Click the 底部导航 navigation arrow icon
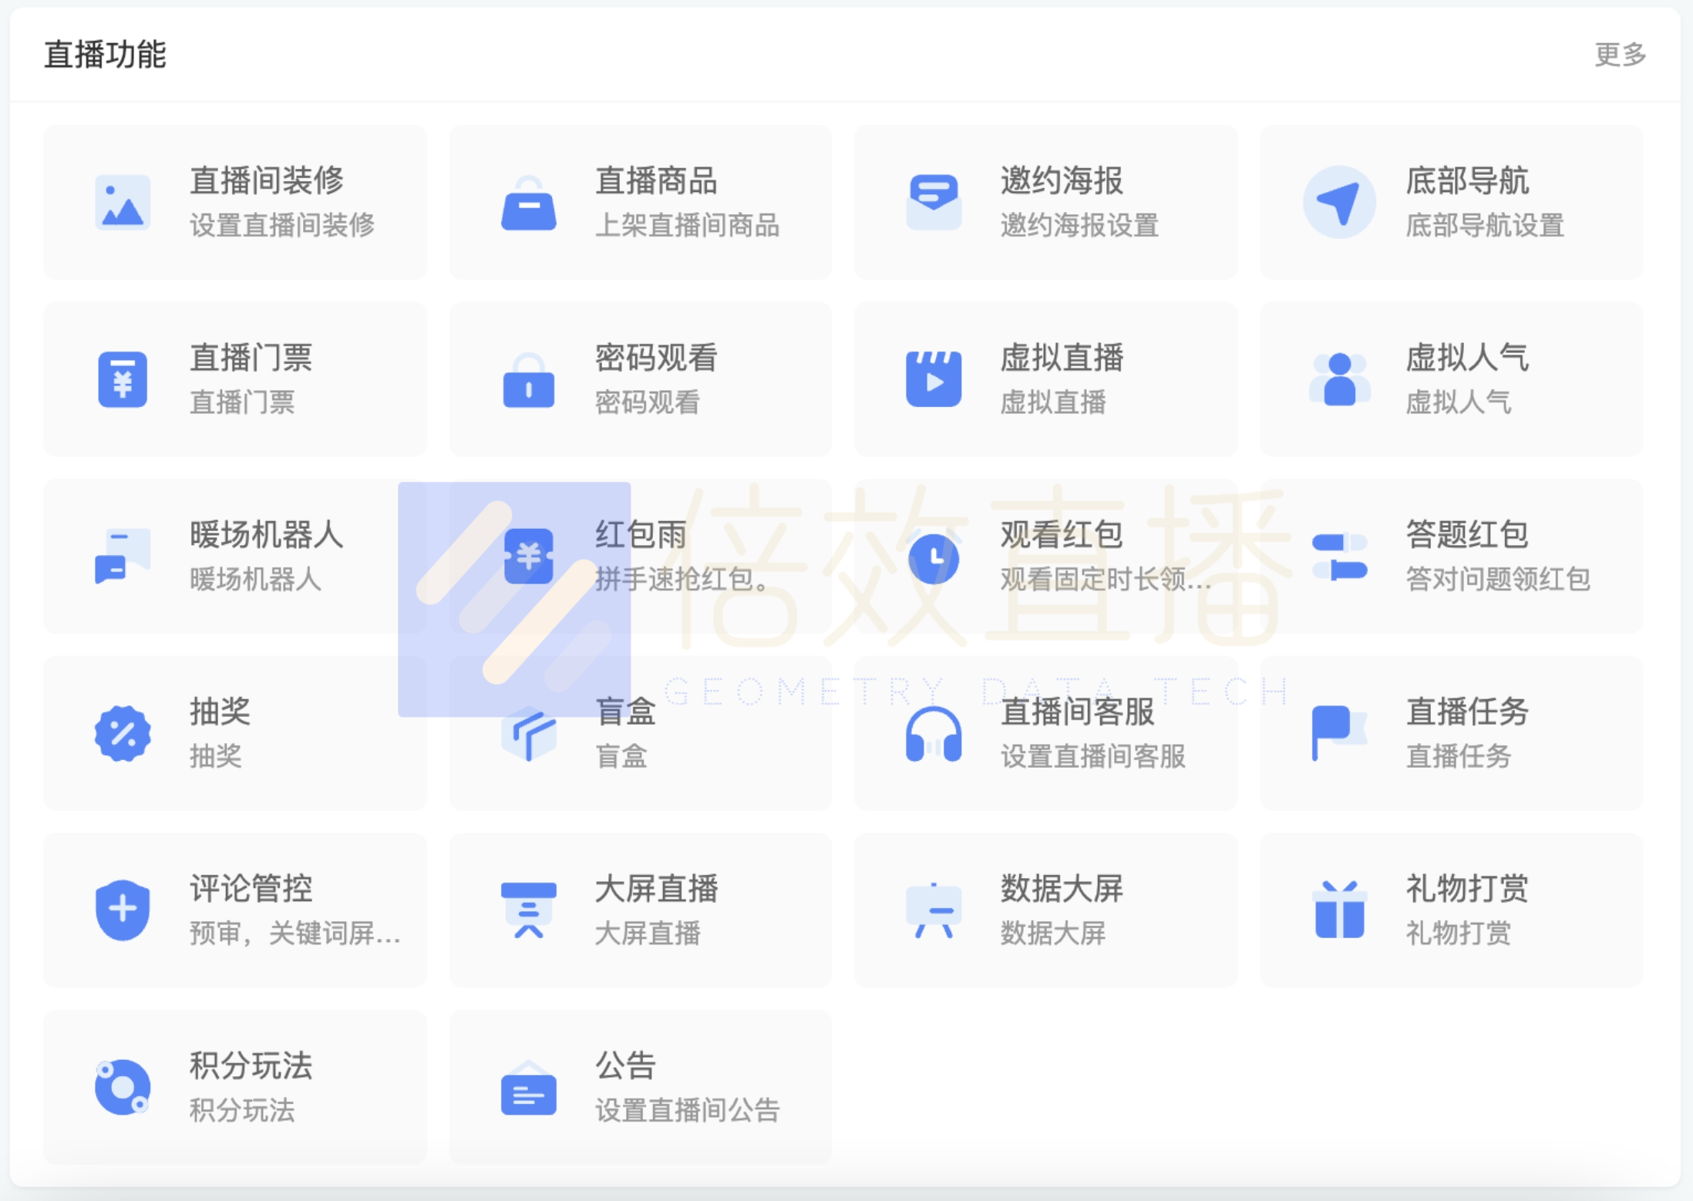 click(x=1339, y=202)
